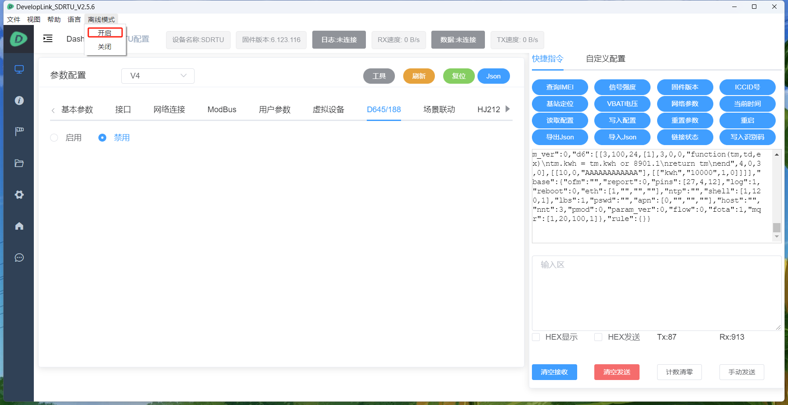Switch to the 用户参数 tab
The width and height of the screenshot is (788, 405).
275,110
